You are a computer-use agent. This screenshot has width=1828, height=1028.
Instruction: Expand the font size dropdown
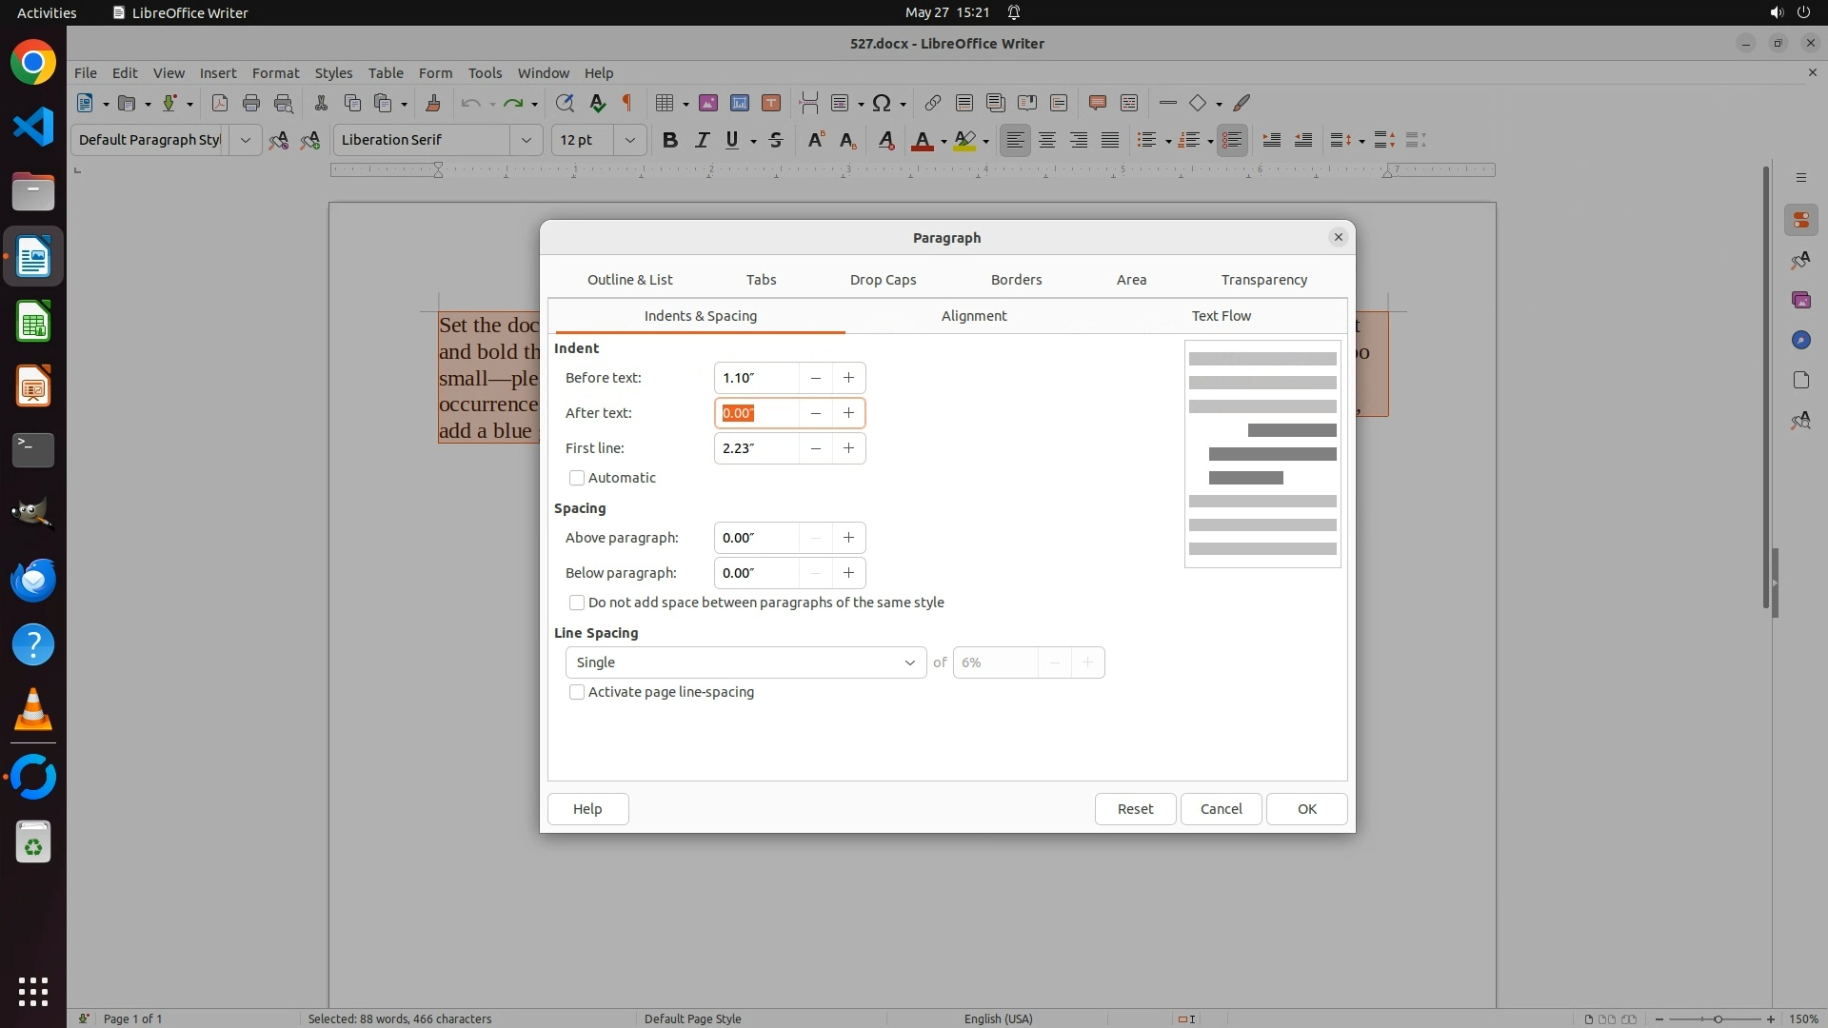[629, 140]
